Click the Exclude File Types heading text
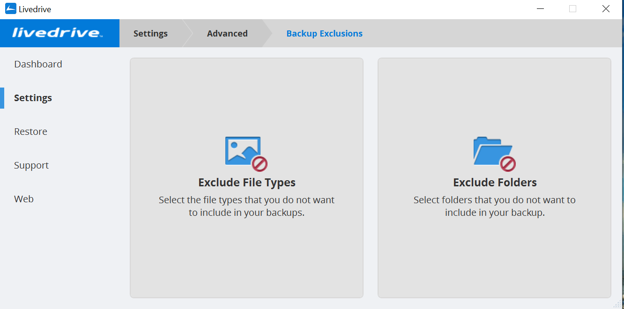This screenshot has width=624, height=309. pyautogui.click(x=246, y=182)
